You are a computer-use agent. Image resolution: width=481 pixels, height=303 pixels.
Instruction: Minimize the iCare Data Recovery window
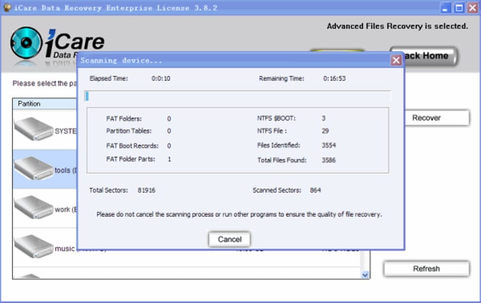[x=445, y=8]
